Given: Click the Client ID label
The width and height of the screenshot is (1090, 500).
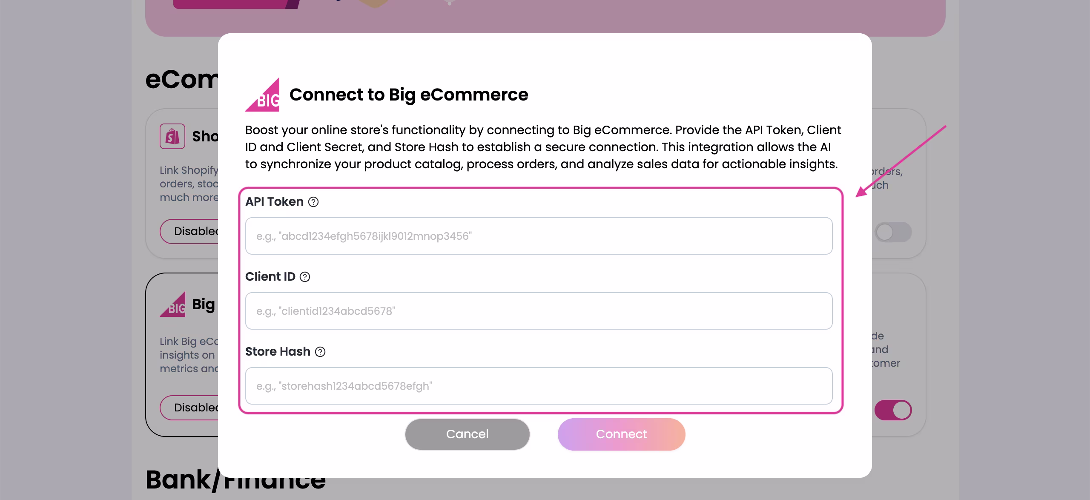Looking at the screenshot, I should tap(270, 276).
